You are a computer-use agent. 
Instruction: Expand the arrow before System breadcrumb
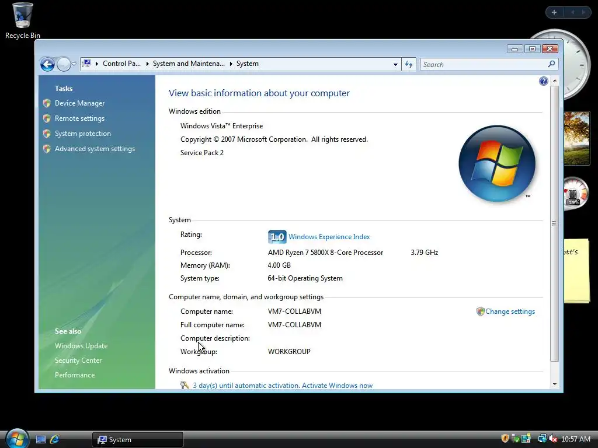pos(231,64)
